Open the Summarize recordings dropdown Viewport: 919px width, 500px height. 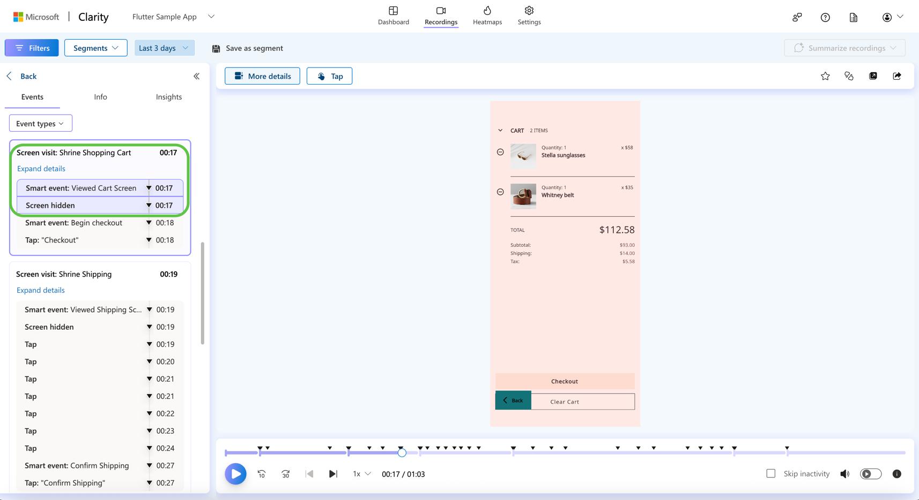(x=844, y=48)
